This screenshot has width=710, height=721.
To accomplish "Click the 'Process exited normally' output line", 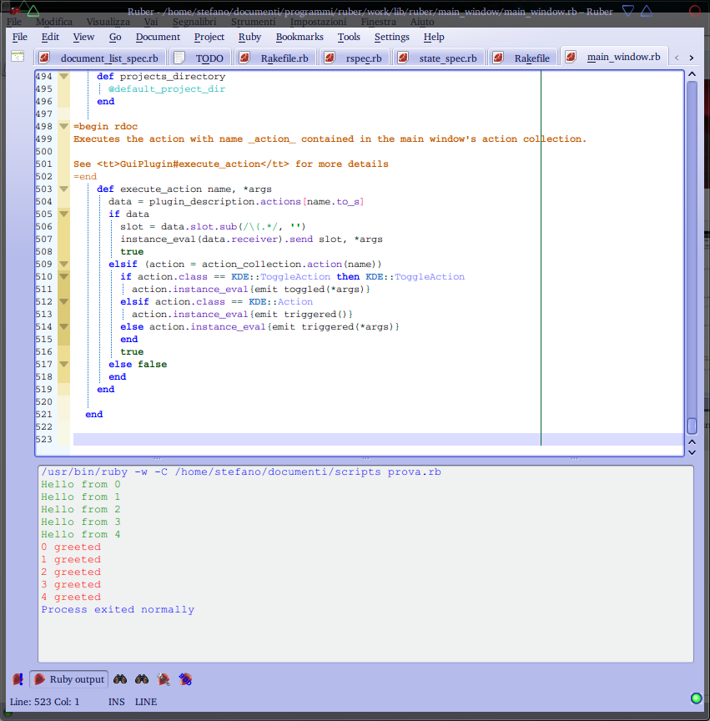I will coord(118,609).
